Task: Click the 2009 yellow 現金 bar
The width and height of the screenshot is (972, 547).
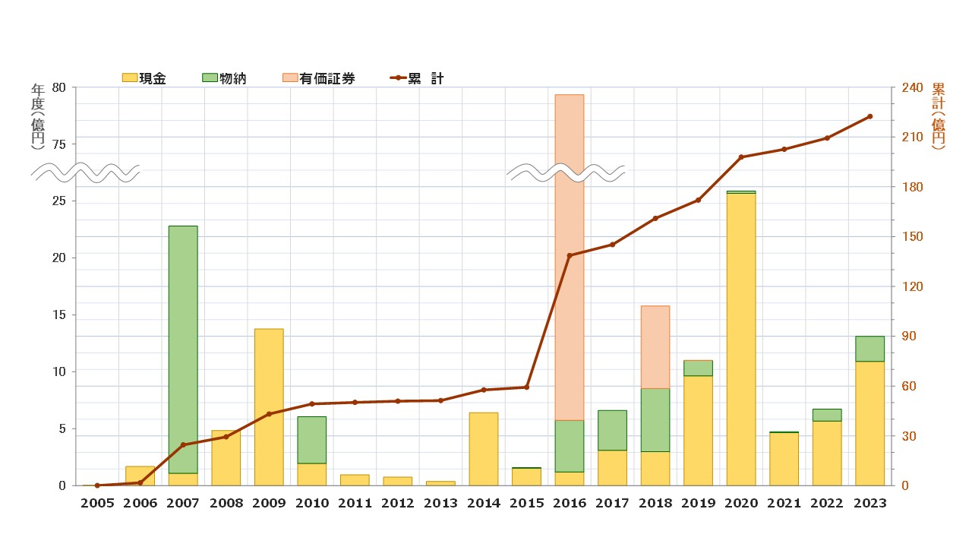Action: click(269, 407)
